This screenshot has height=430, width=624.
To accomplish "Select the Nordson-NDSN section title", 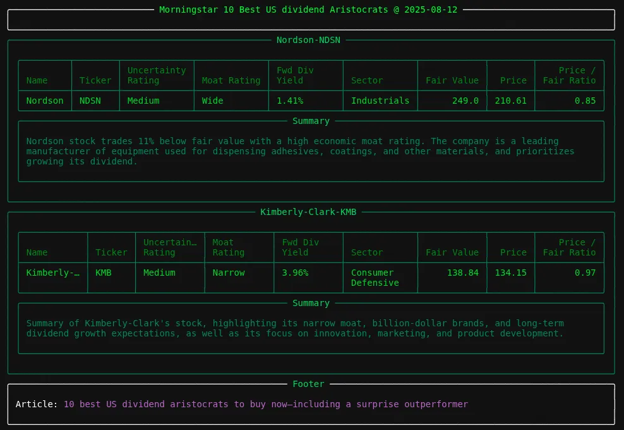I will tap(308, 40).
